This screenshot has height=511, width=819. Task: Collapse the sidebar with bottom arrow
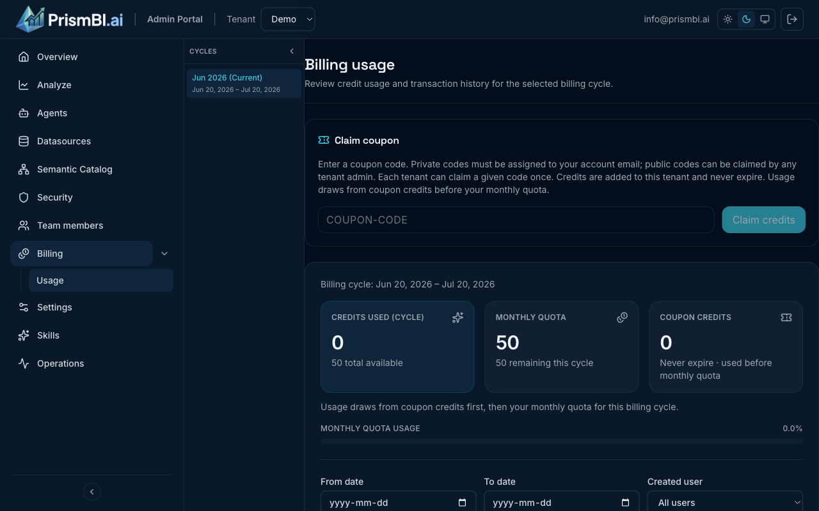point(92,492)
